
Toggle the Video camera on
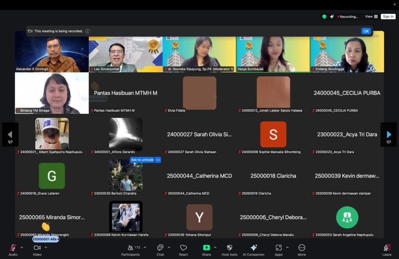pos(37,248)
